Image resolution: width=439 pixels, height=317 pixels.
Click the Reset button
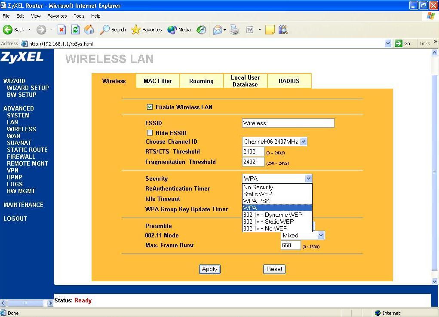pos(274,269)
